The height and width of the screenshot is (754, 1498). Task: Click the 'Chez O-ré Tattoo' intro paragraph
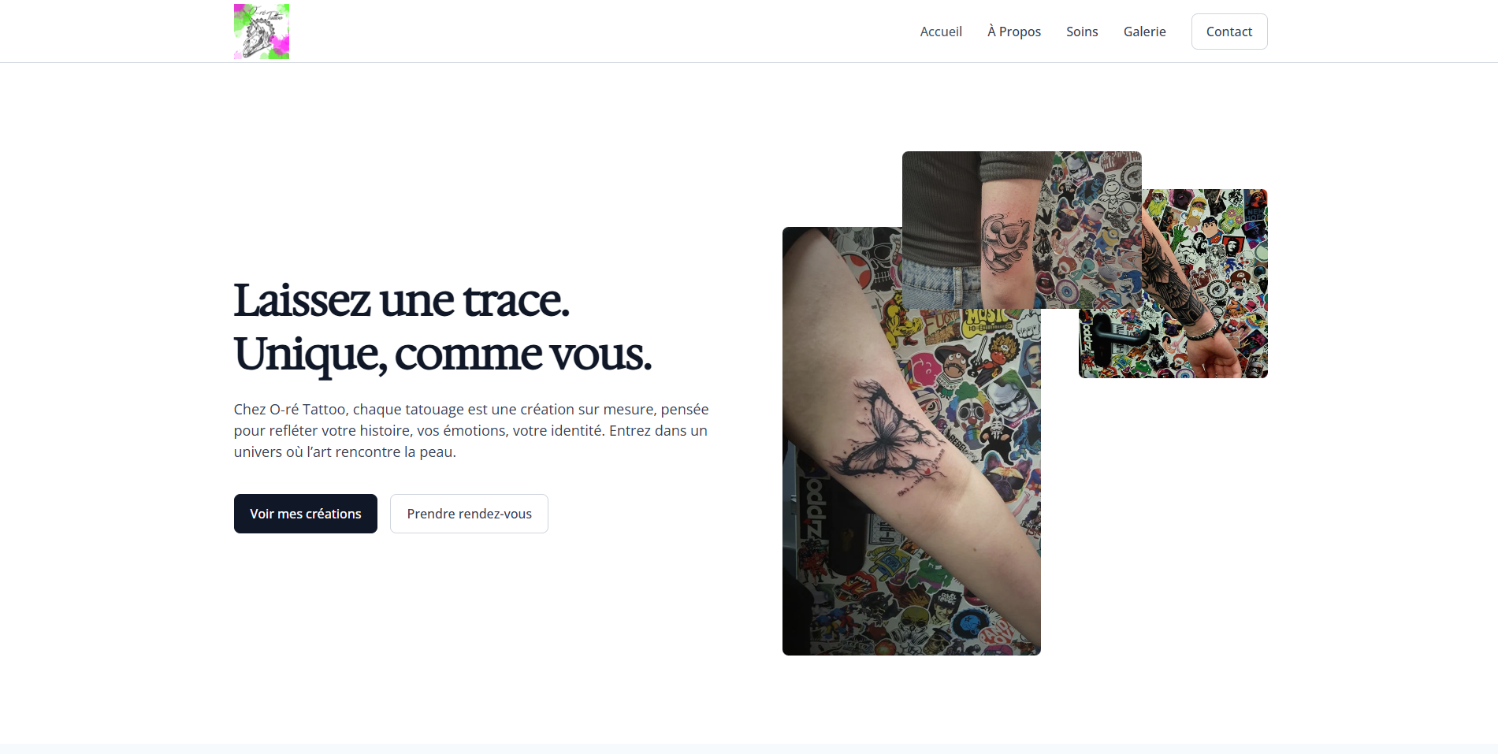pos(471,430)
